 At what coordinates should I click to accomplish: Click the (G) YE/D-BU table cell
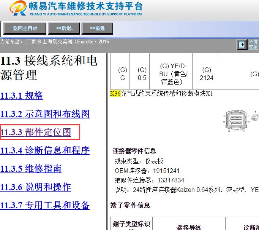[x=171, y=74]
